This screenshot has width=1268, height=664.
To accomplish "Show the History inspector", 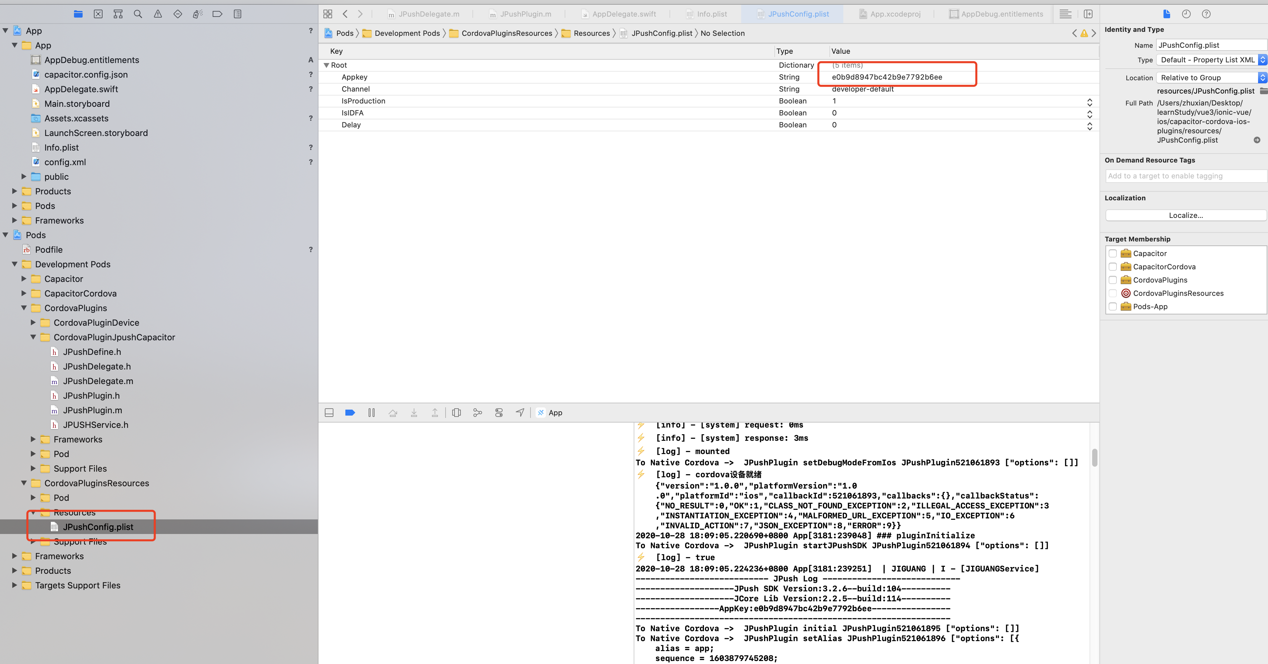I will point(1186,14).
